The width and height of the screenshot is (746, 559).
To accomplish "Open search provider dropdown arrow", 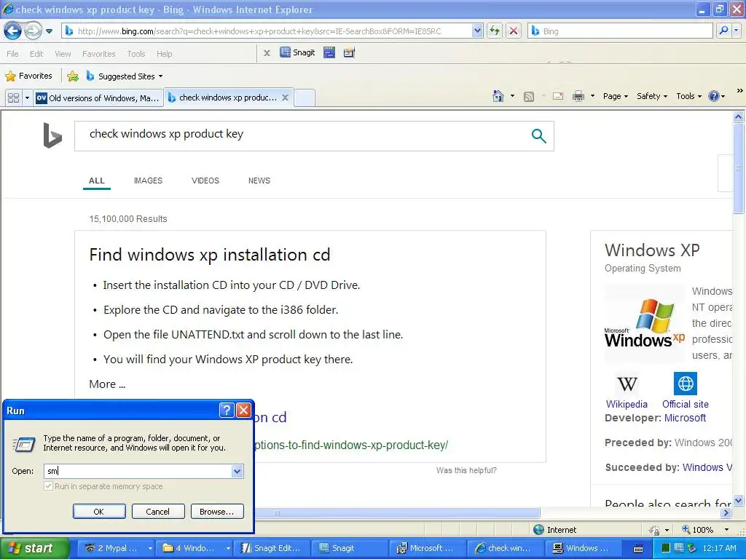I will [x=736, y=31].
